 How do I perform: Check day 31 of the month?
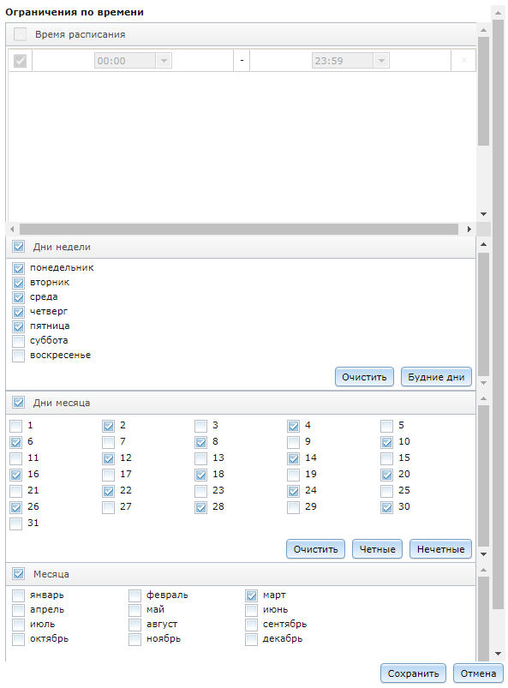pyautogui.click(x=15, y=523)
